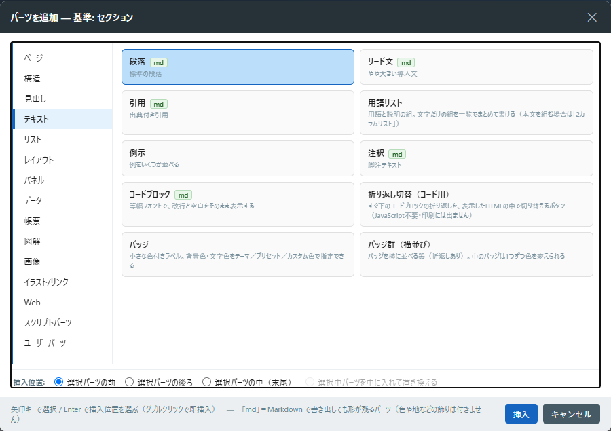The height and width of the screenshot is (431, 611).
Task: Choose the バッジ part card
Action: click(x=238, y=255)
